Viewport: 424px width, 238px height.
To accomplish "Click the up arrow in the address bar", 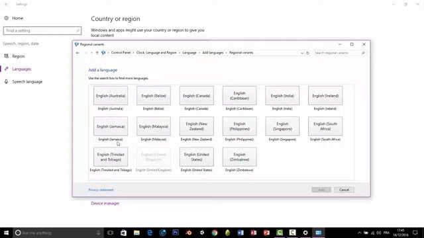I will coord(97,53).
